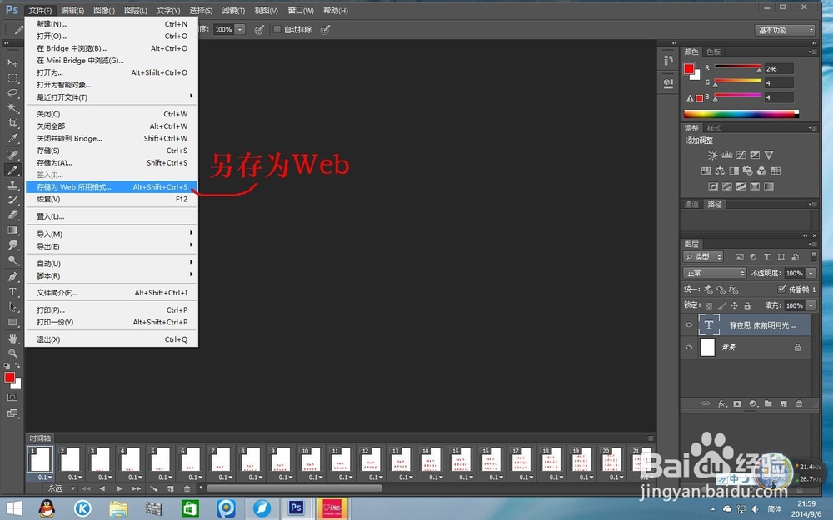Screen dimensions: 833x520
Task: Switch to the 色板 tab
Action: click(714, 52)
